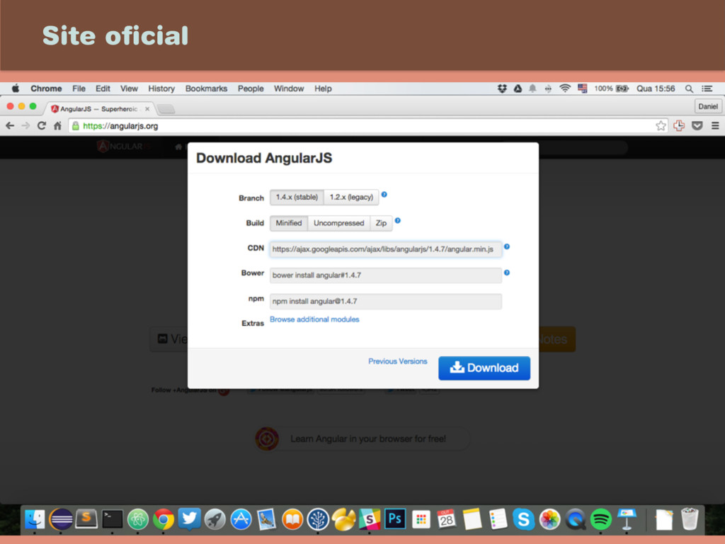This screenshot has height=544, width=725.
Task: Open Calendar icon showing 28
Action: pyautogui.click(x=446, y=519)
